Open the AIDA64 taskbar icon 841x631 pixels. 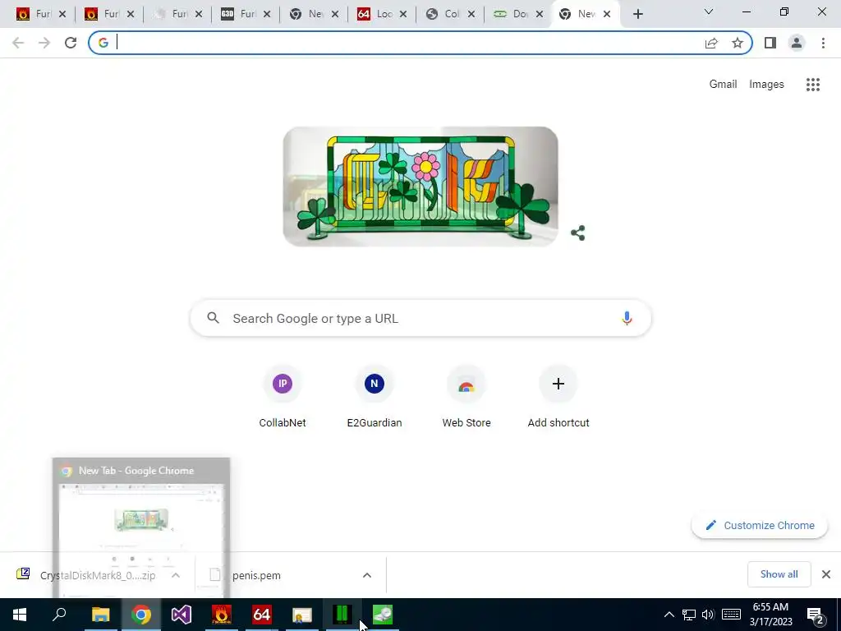click(262, 615)
